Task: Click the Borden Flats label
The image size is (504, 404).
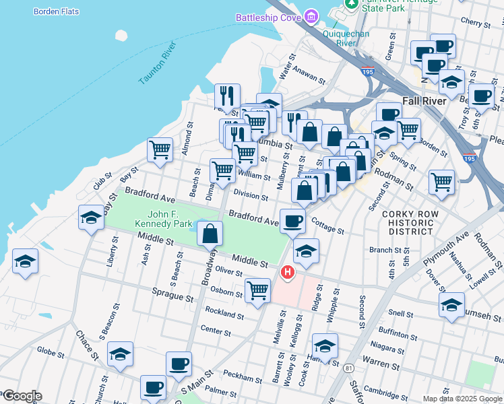Action: coord(56,11)
